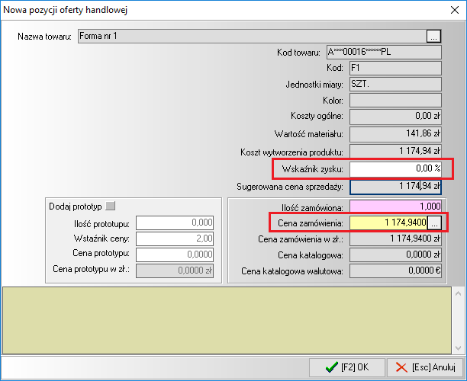Click the browse button next to Nazwa towaru
This screenshot has width=467, height=381.
(x=433, y=36)
